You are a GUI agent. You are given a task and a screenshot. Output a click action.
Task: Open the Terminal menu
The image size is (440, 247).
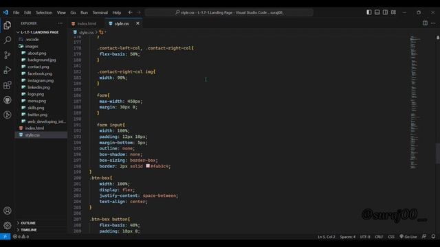100,12
